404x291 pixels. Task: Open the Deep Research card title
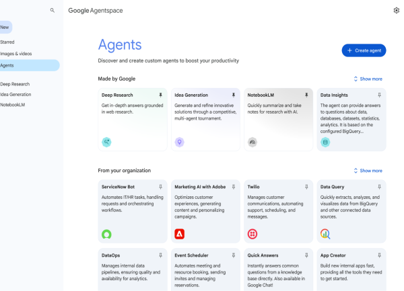[117, 95]
